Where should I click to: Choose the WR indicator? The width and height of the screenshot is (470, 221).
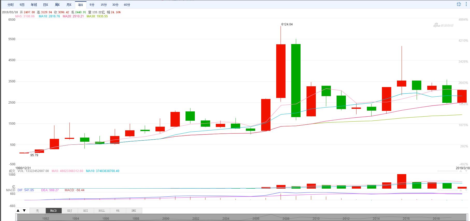(x=118, y=211)
